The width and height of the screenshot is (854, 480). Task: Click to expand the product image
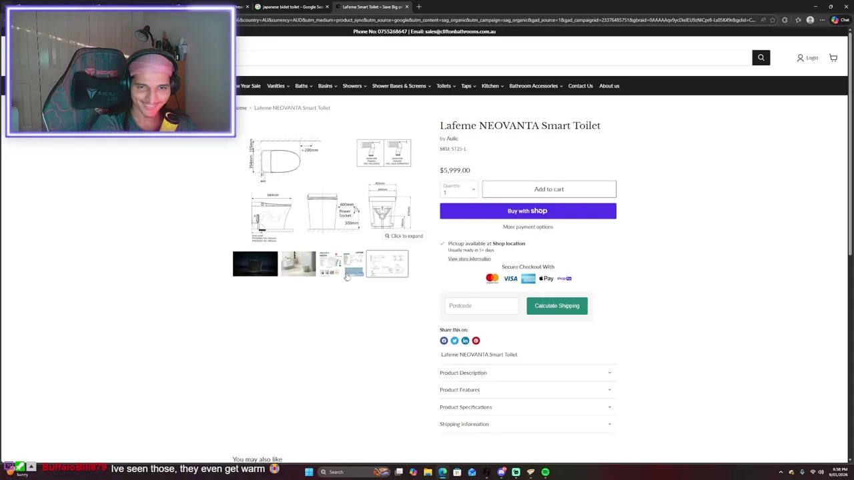[x=404, y=236]
